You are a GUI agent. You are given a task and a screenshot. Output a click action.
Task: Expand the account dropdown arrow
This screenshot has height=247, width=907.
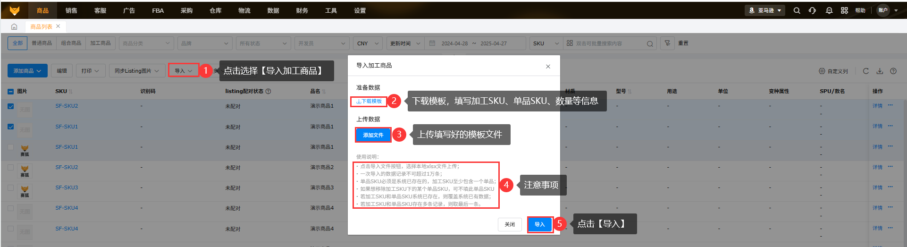[896, 10]
